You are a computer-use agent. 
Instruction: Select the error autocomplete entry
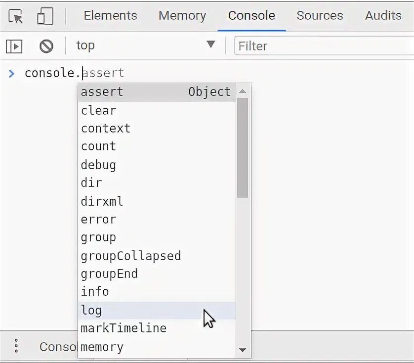98,219
